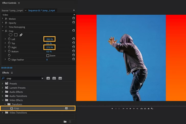Toggle the fx switch for Opacity
Viewport: 186px width, 124px height.
tap(6, 23)
